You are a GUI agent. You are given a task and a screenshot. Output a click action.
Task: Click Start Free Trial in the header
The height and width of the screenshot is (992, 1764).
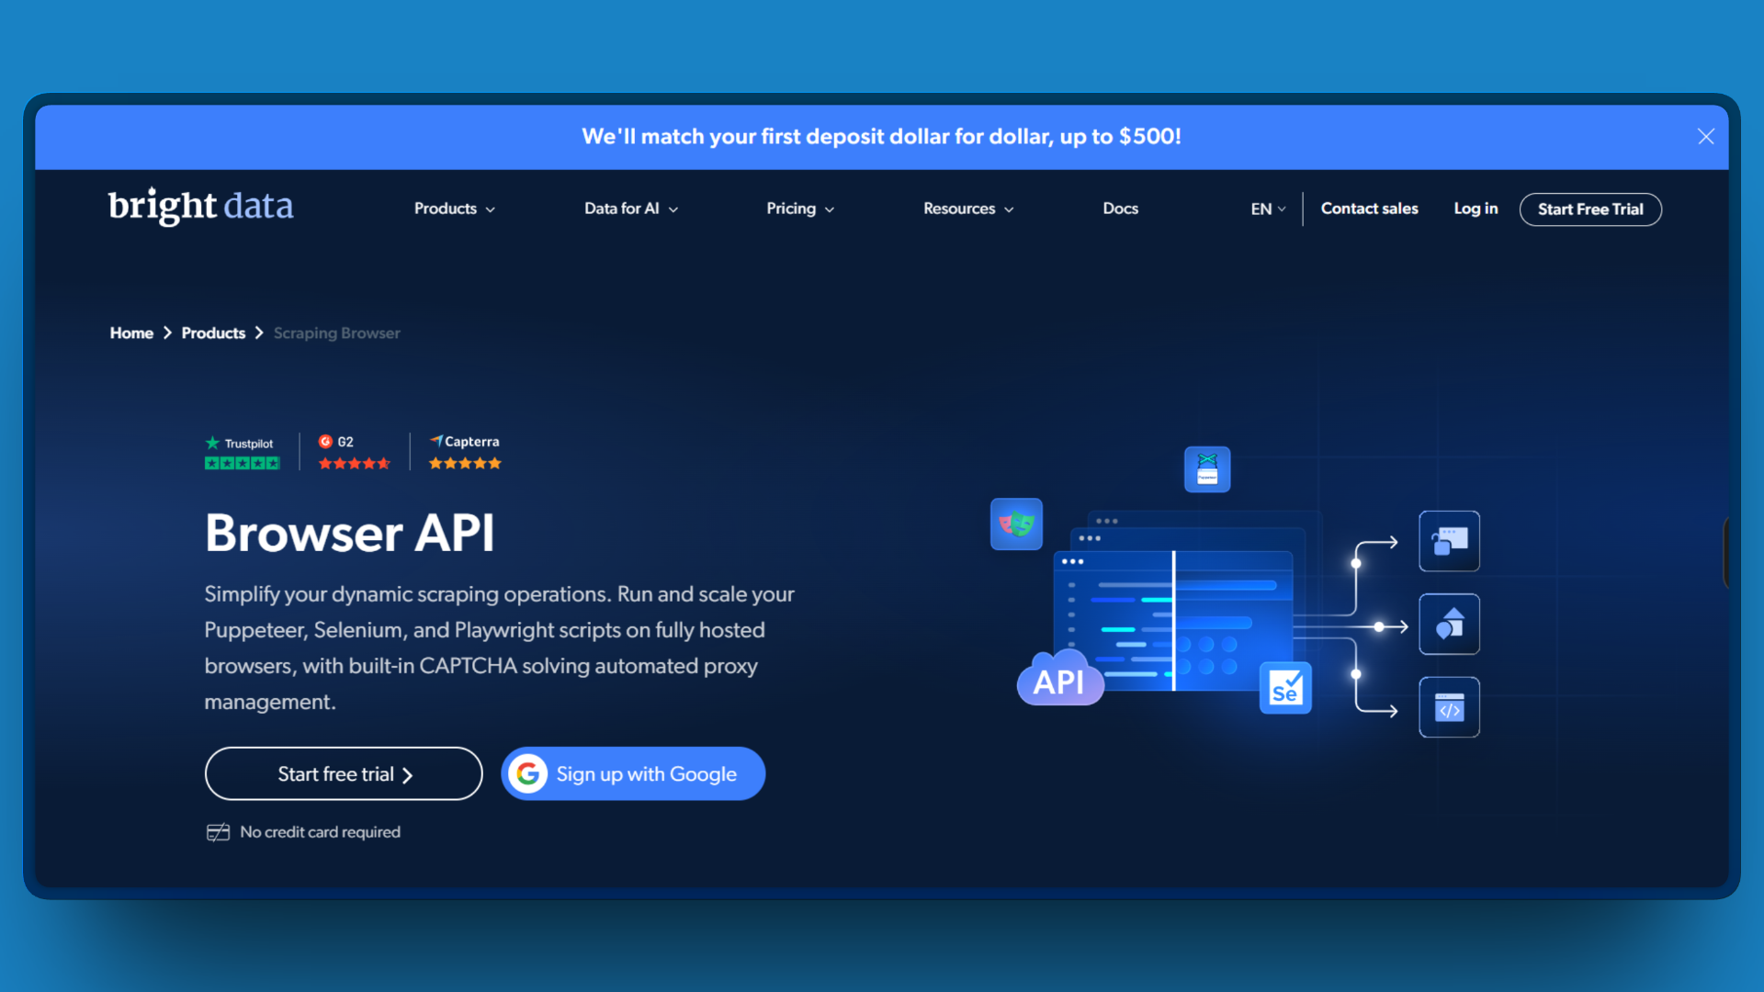[1590, 209]
